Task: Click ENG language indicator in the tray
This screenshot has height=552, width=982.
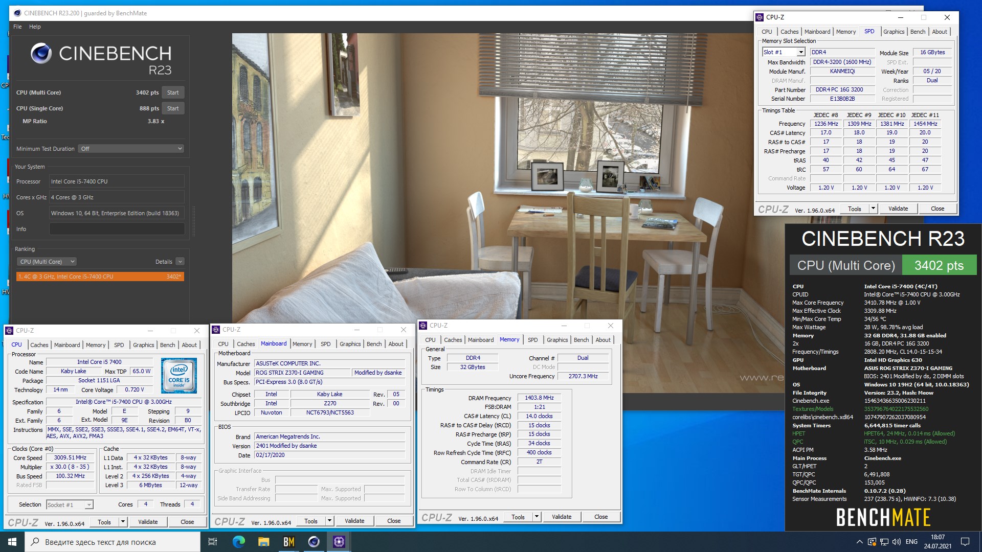Action: coord(911,542)
